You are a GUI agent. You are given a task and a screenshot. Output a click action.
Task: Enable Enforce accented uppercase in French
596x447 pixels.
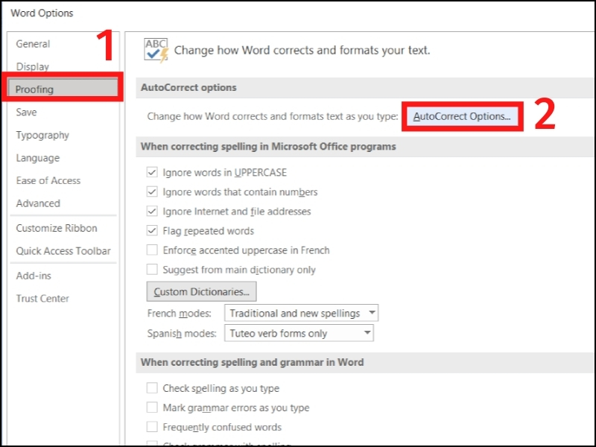tap(152, 250)
